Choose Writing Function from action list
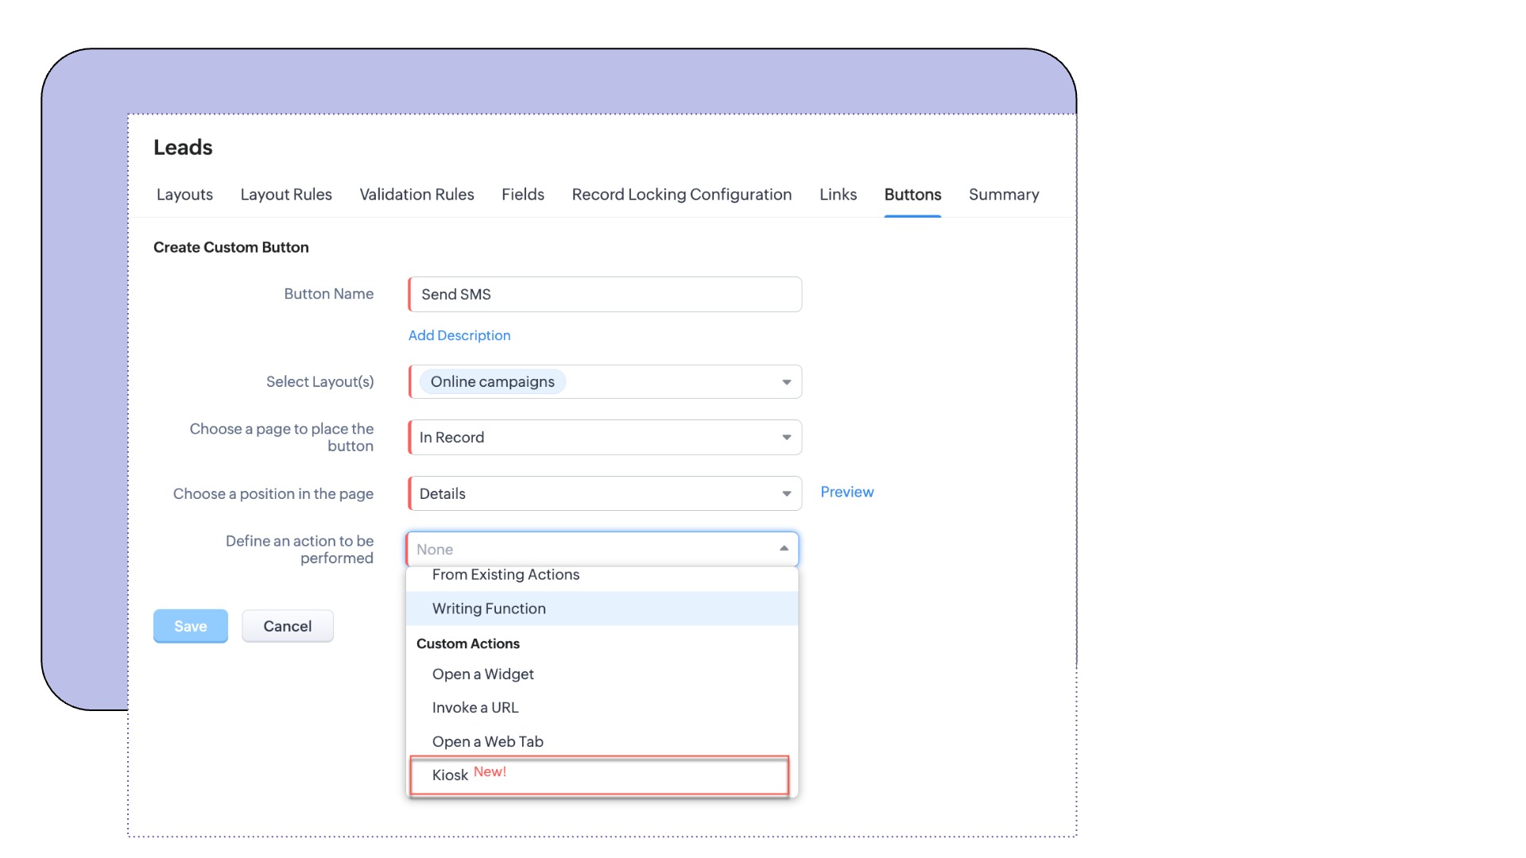The width and height of the screenshot is (1526, 858). (489, 609)
